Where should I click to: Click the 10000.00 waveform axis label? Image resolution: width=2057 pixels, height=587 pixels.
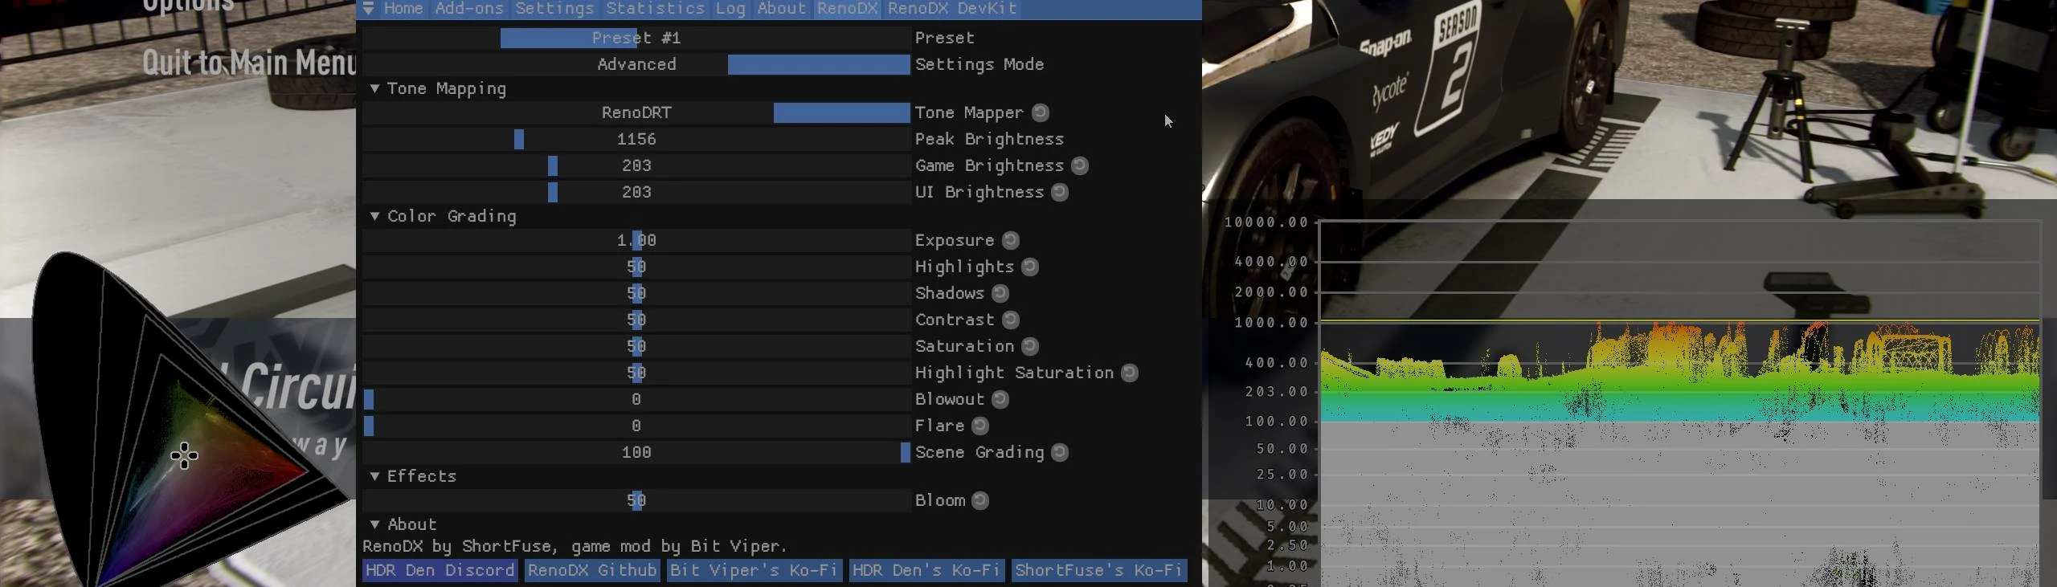click(1266, 222)
